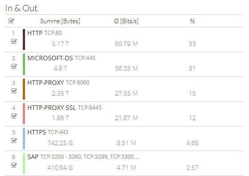Uncheck the HTTP TCP:80 row checkbox

pos(14,41)
